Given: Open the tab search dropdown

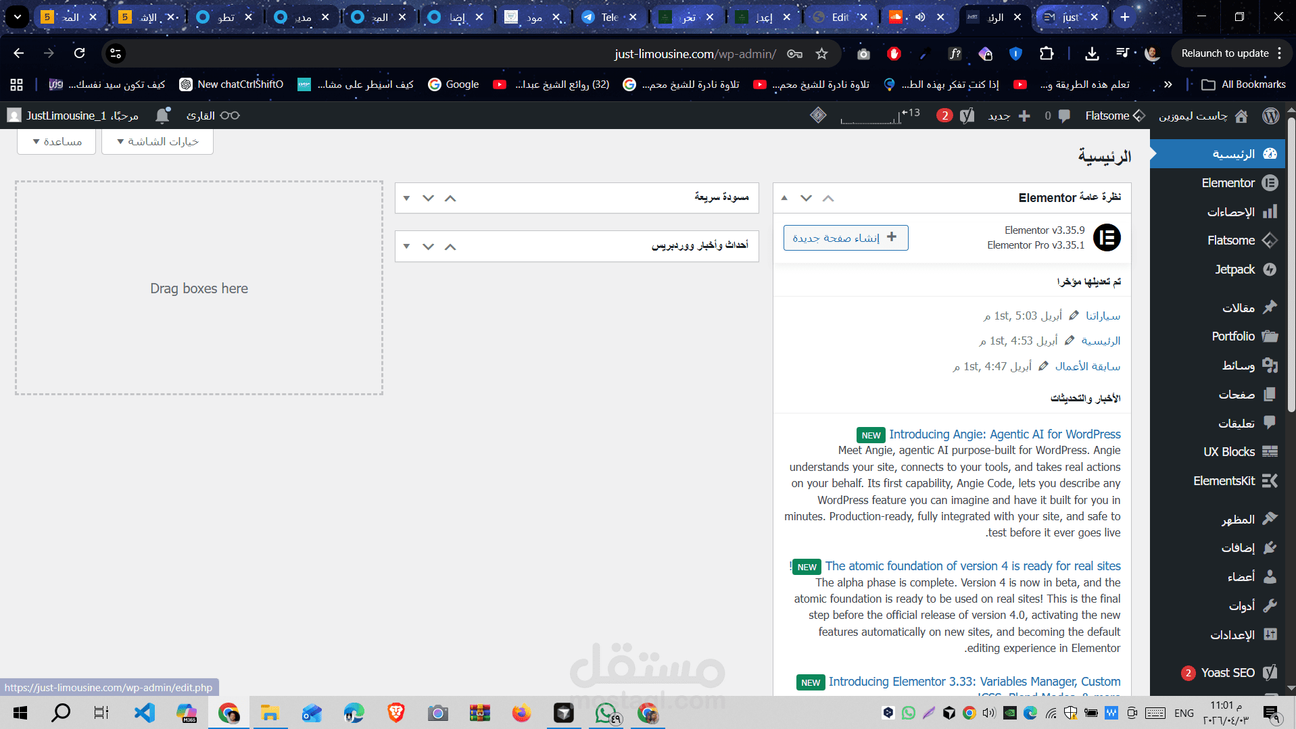Looking at the screenshot, I should point(17,17).
